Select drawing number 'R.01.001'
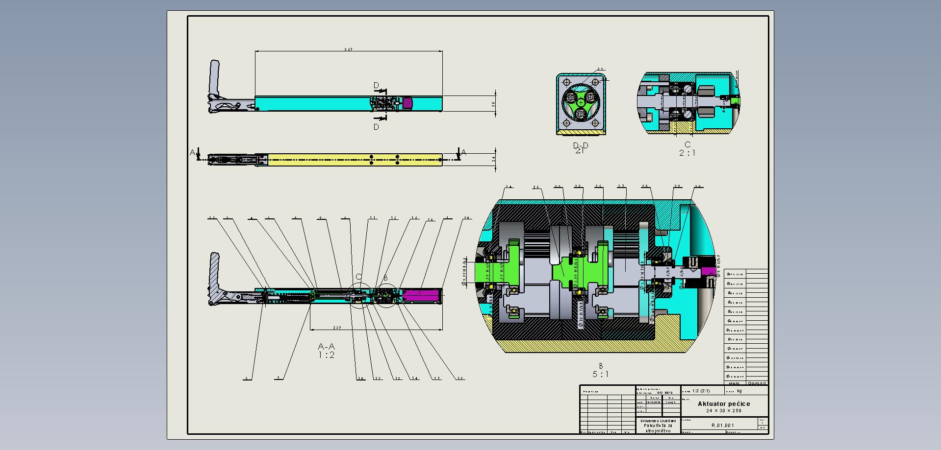 pos(723,426)
